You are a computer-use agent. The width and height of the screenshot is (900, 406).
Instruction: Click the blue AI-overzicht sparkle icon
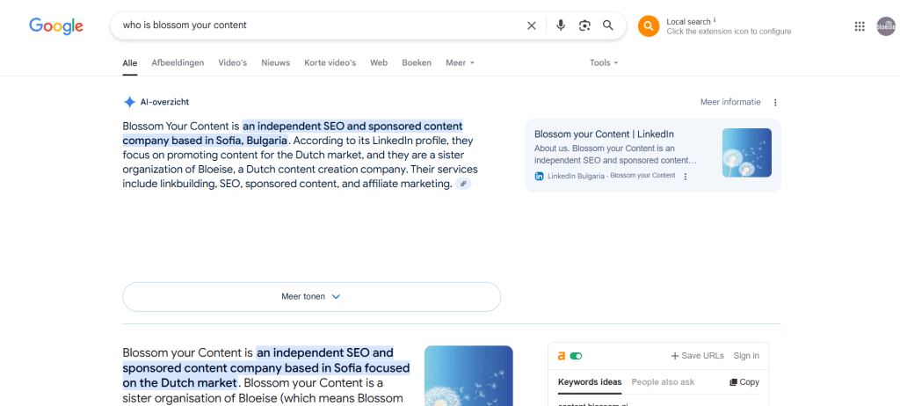(129, 102)
